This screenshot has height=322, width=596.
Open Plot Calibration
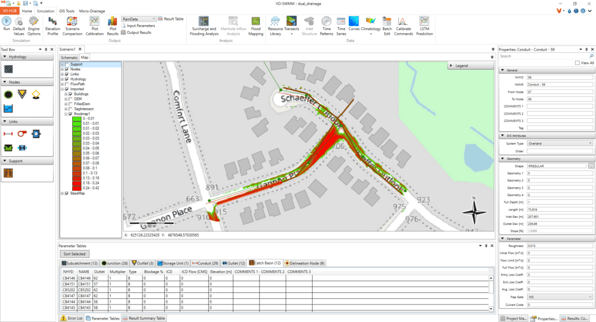point(94,26)
